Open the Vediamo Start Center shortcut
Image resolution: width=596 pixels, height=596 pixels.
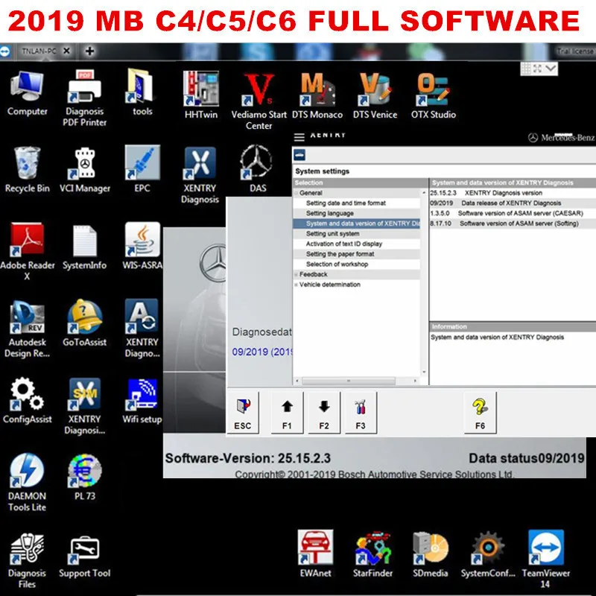point(259,92)
